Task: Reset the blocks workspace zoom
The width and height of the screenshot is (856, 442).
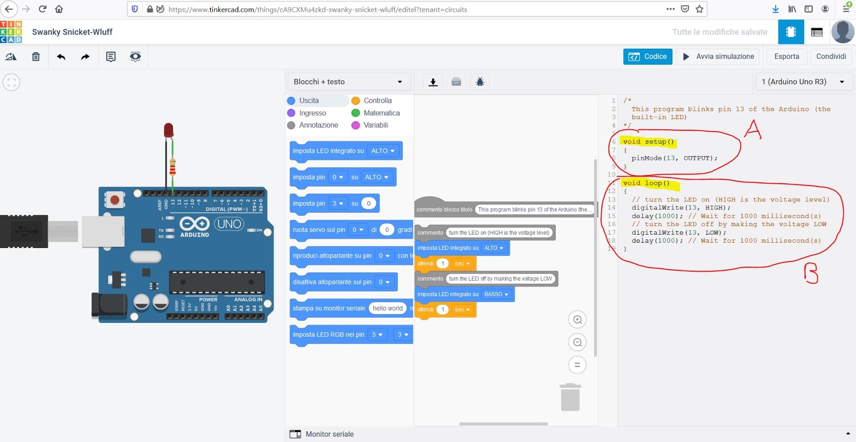Action: [577, 366]
